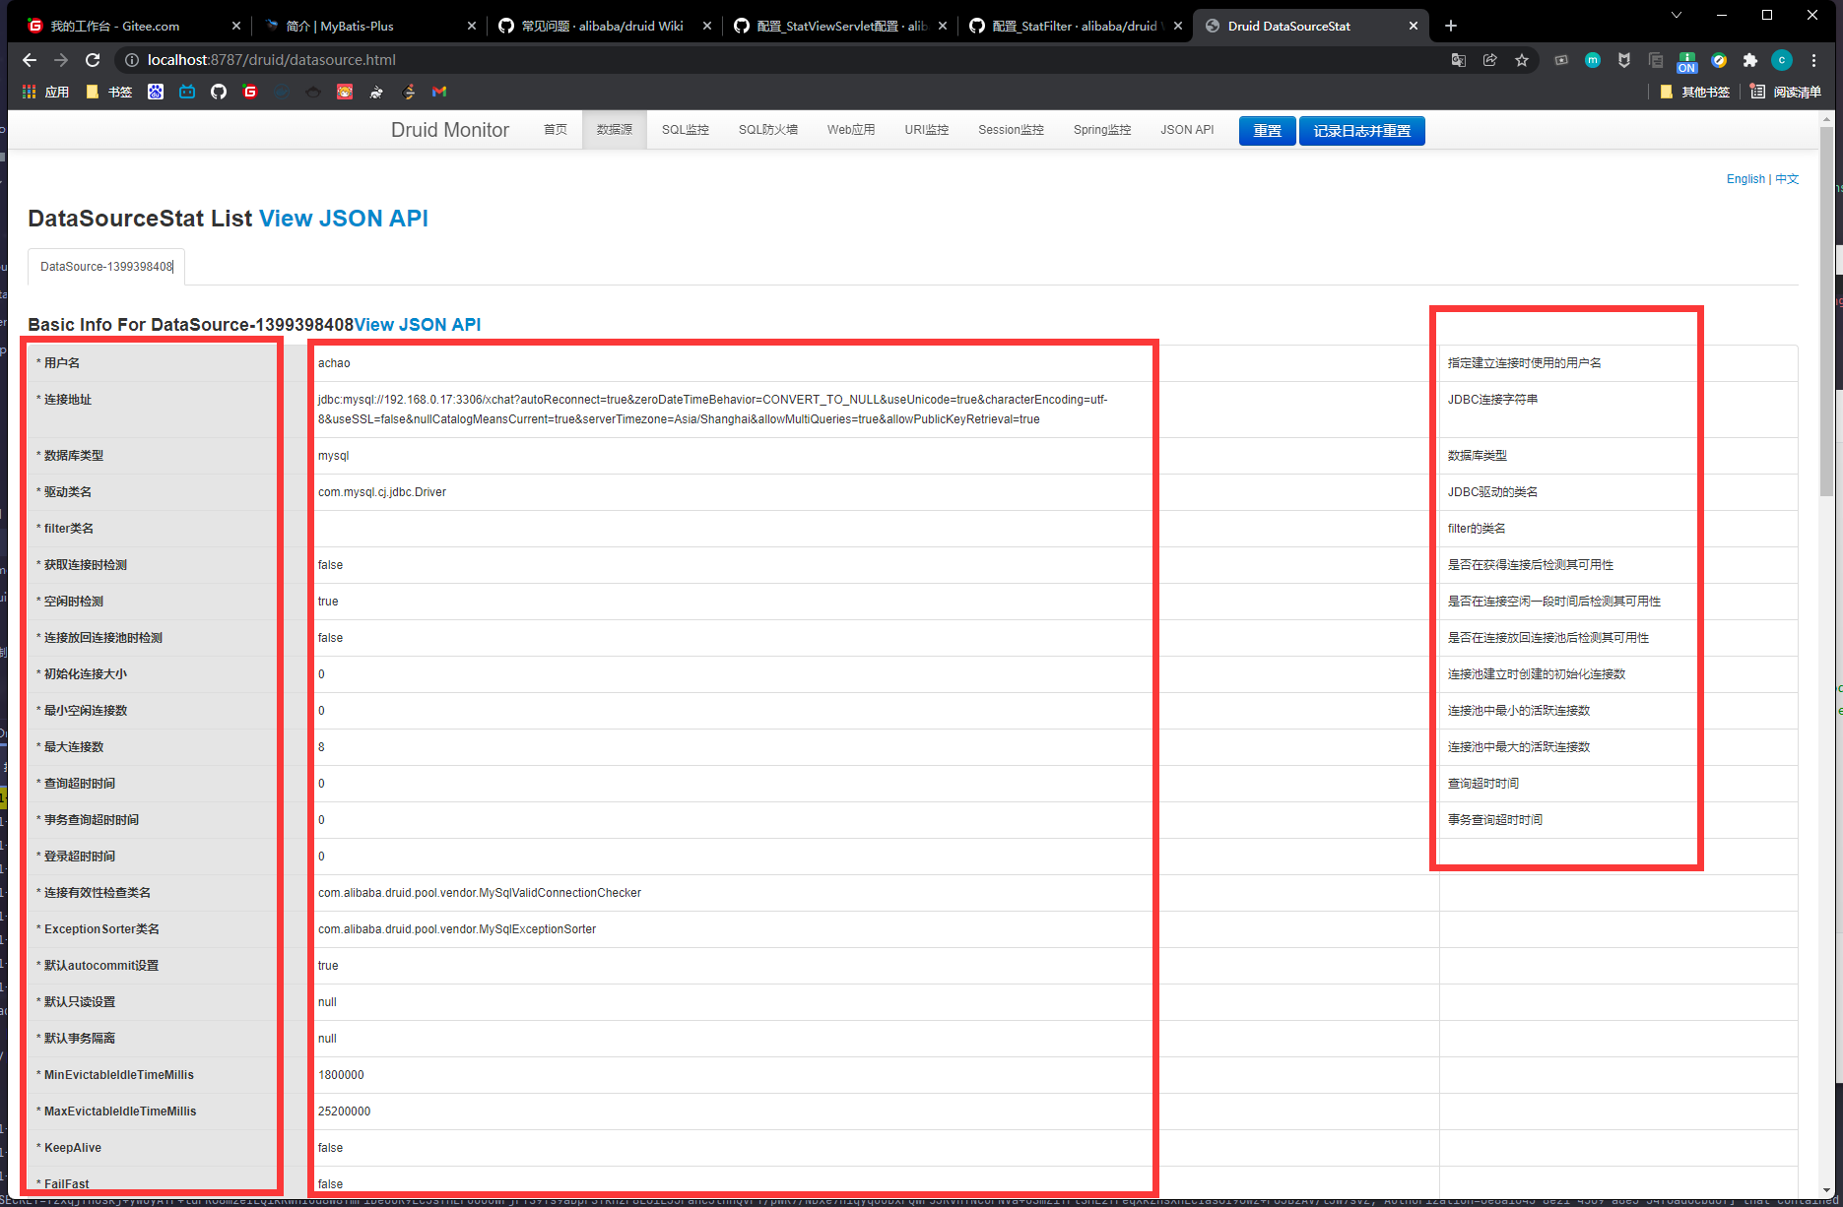The image size is (1843, 1207).
Task: Switch to the MyBatis-Plus browser tab
Action: point(368,26)
